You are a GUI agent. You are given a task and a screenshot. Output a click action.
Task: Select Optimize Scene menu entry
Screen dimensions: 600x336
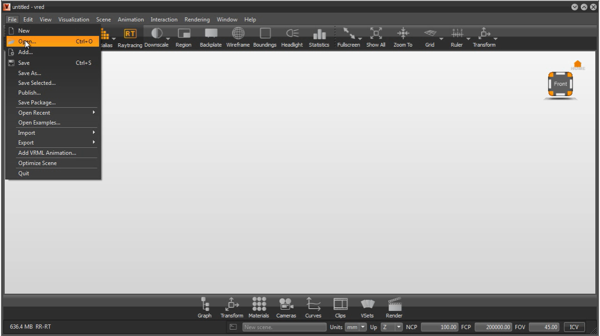coord(53,163)
